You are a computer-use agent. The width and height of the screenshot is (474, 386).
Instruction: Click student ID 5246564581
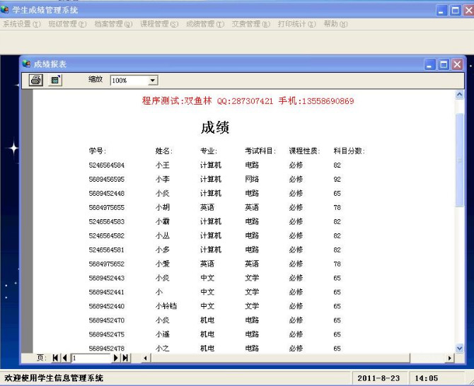click(106, 250)
